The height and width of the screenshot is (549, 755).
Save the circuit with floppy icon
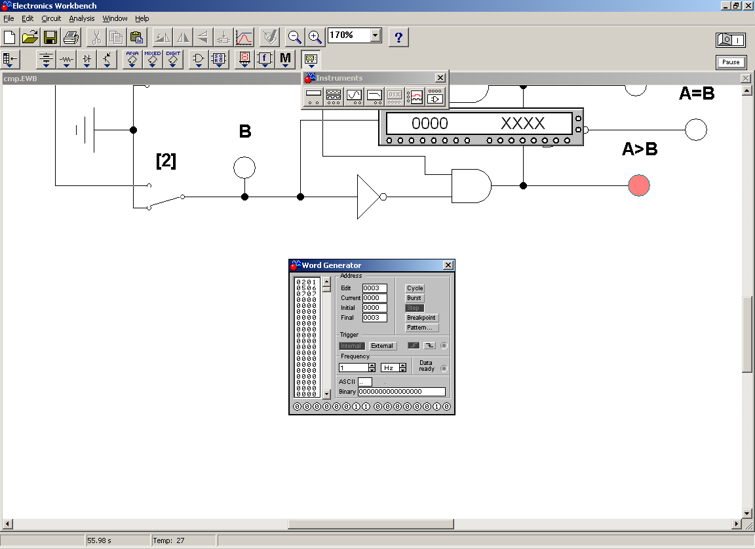[x=50, y=37]
